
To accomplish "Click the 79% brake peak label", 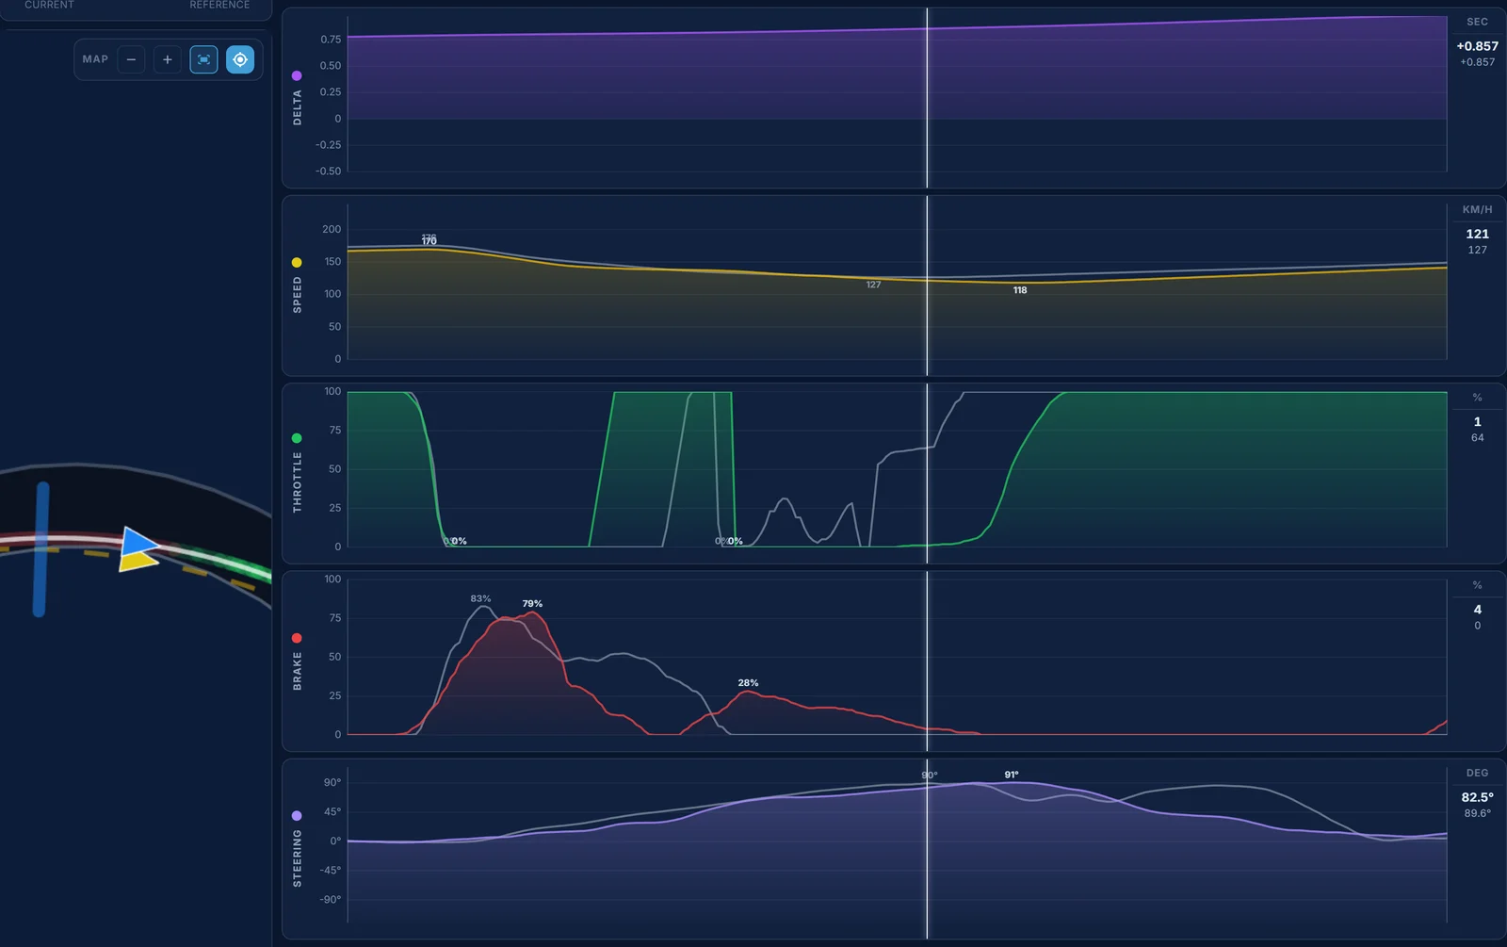I will (532, 604).
